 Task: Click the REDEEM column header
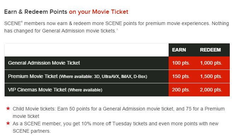(x=210, y=50)
